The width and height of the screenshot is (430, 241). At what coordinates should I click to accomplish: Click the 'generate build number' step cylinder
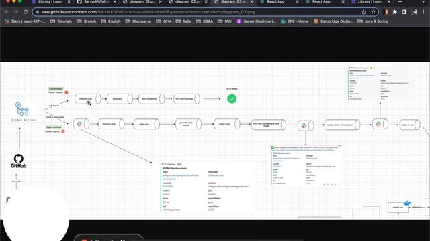pos(188,124)
